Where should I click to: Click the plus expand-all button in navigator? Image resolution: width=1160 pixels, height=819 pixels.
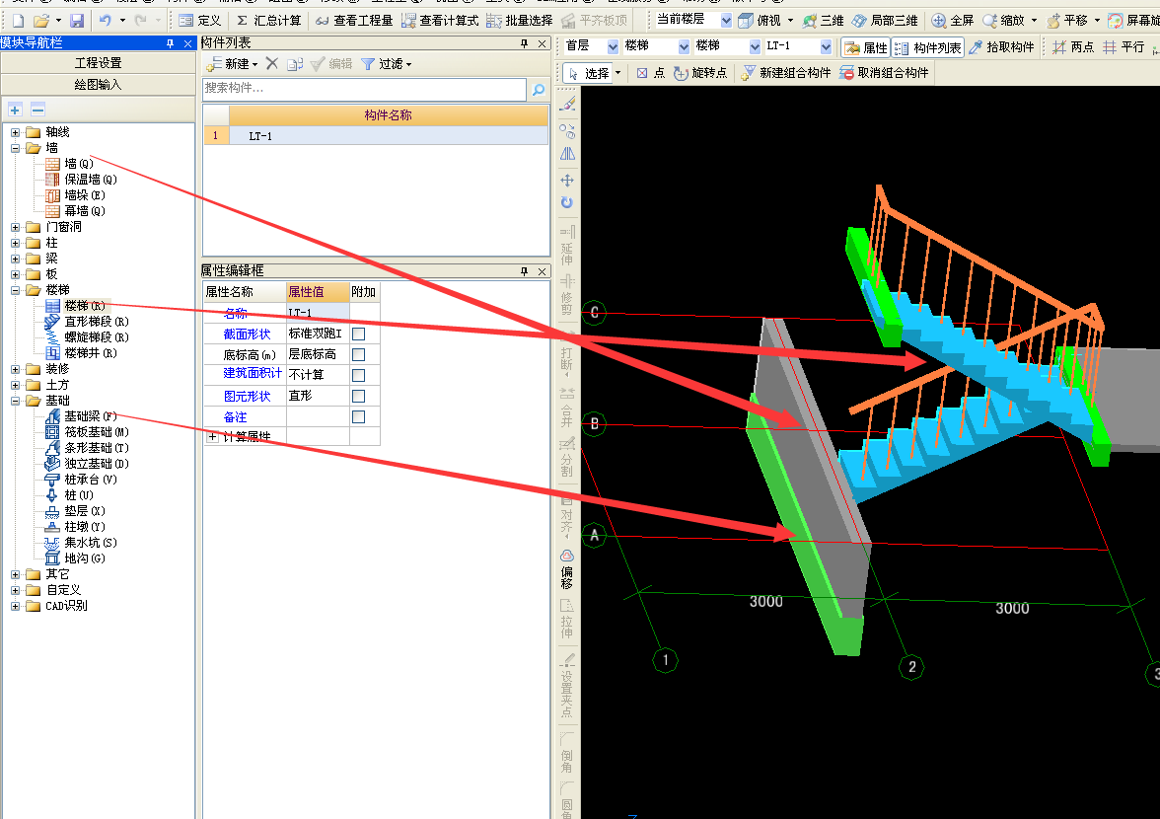15,111
